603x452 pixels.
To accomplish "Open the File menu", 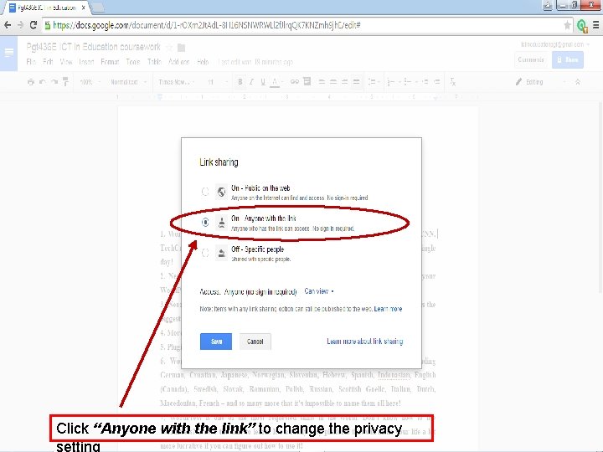I will click(x=31, y=61).
